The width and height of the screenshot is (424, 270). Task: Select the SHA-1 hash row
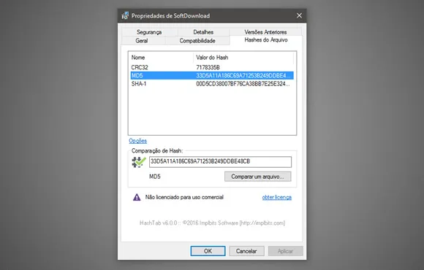click(212, 84)
